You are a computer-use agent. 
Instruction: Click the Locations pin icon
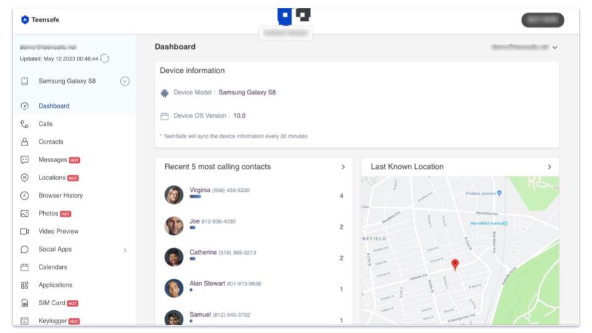point(25,178)
